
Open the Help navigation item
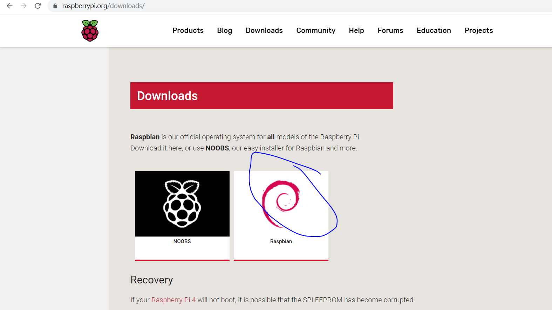click(356, 30)
